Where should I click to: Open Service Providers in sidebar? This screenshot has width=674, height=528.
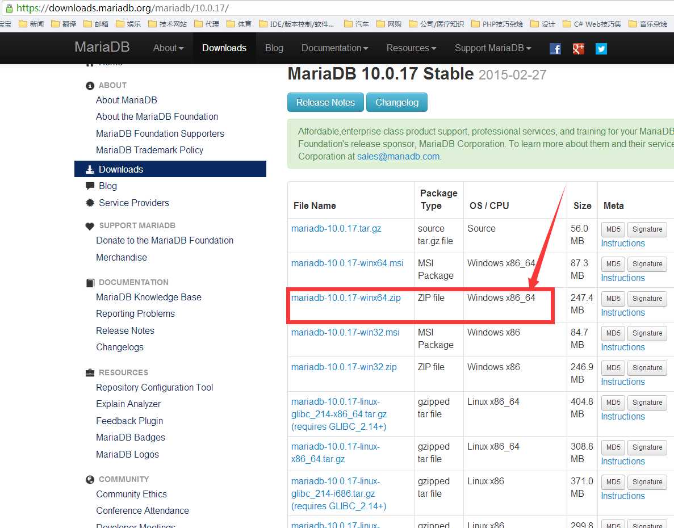[133, 203]
